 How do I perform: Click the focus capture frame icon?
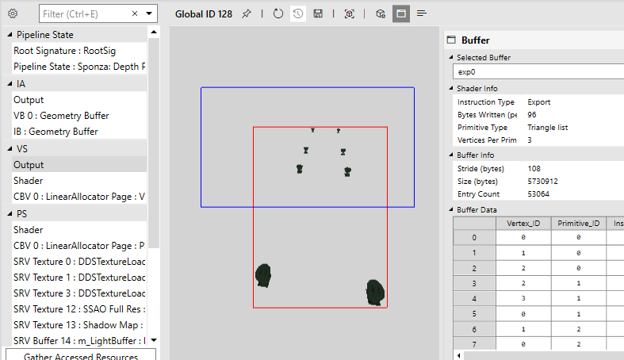coord(349,13)
